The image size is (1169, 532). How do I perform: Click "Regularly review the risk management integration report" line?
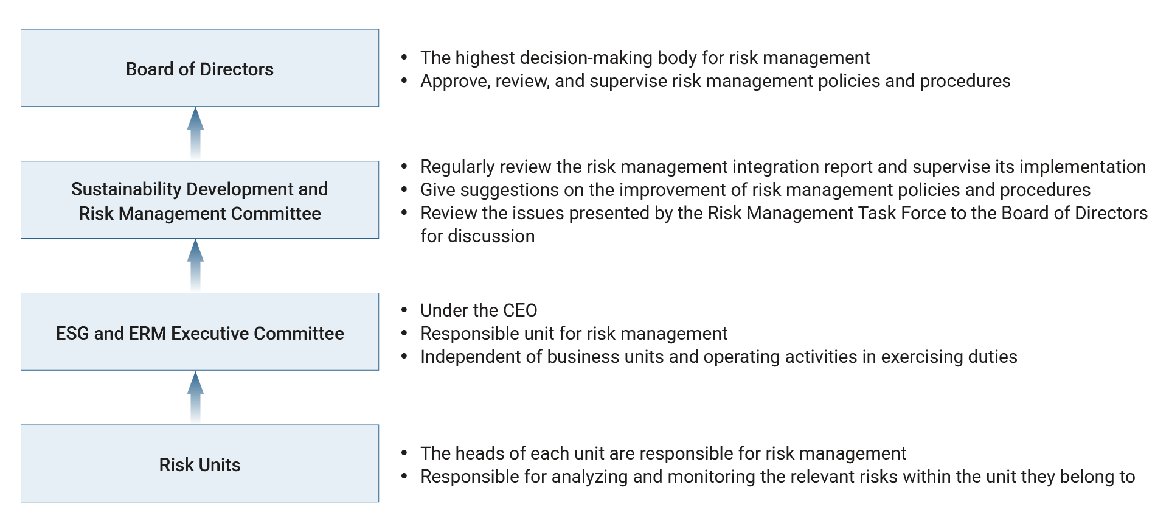(783, 167)
